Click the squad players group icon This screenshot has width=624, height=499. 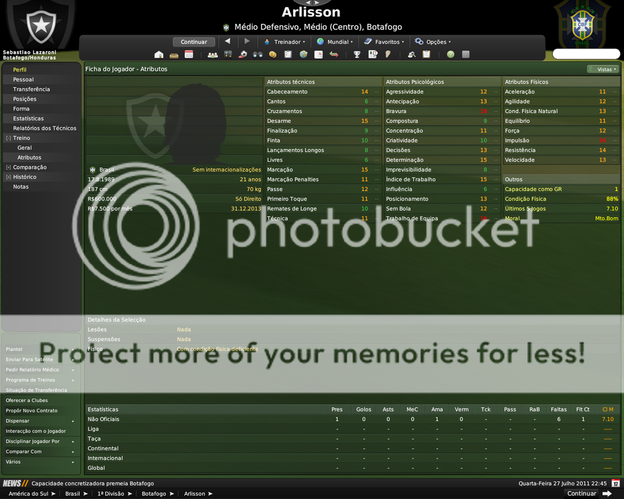(213, 55)
